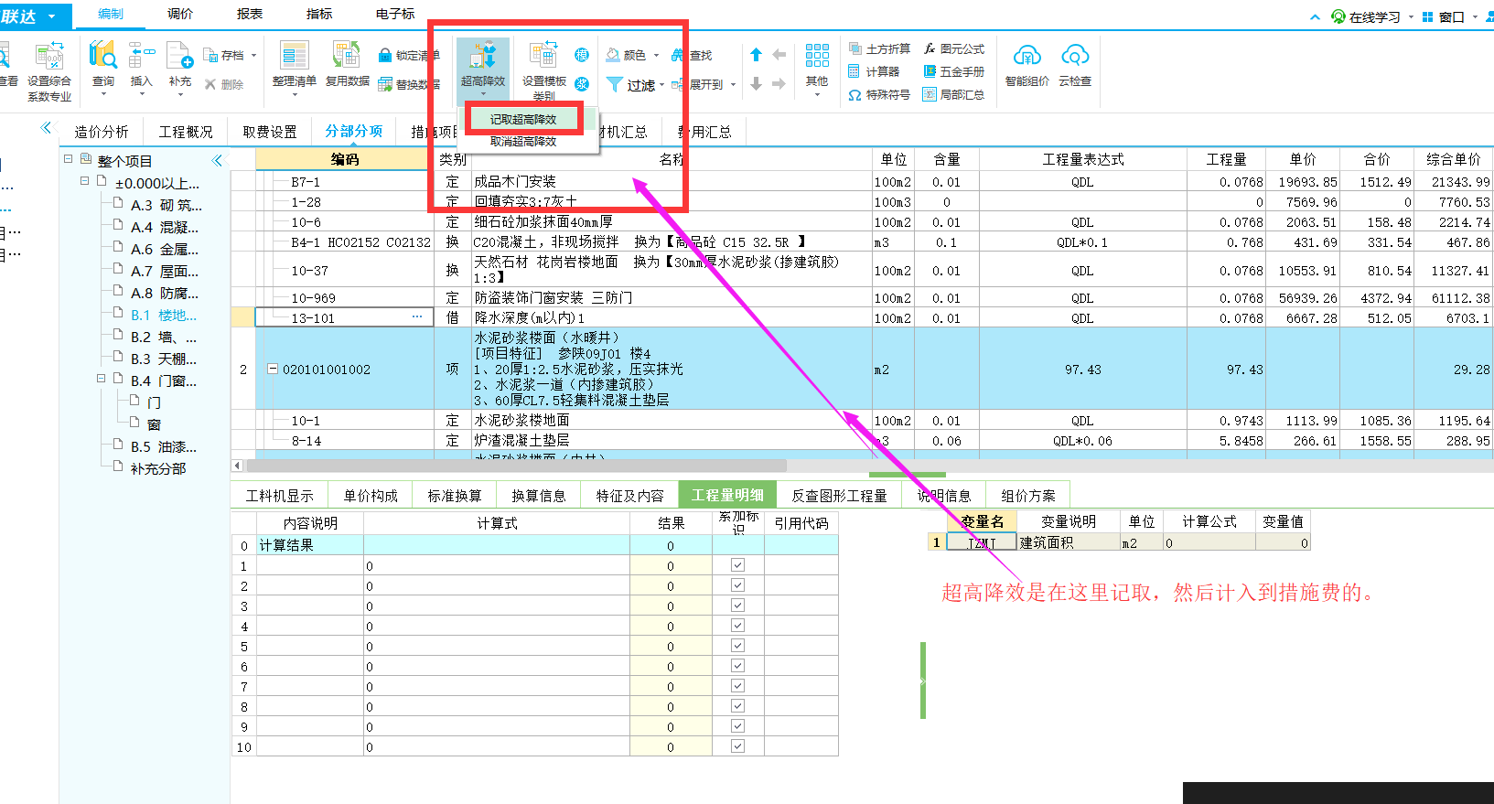Select the 补充分部 tree item
The image size is (1494, 804).
click(158, 468)
